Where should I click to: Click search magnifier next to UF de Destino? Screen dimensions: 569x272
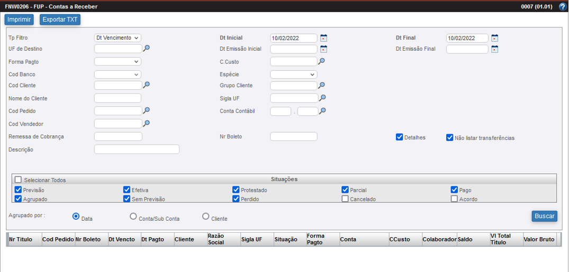coord(147,49)
